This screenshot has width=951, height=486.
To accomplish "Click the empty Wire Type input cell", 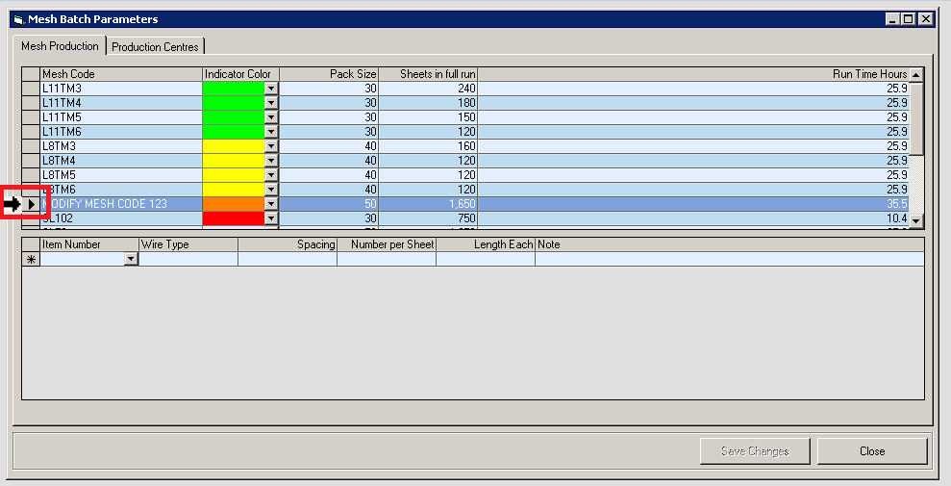I will [x=188, y=259].
